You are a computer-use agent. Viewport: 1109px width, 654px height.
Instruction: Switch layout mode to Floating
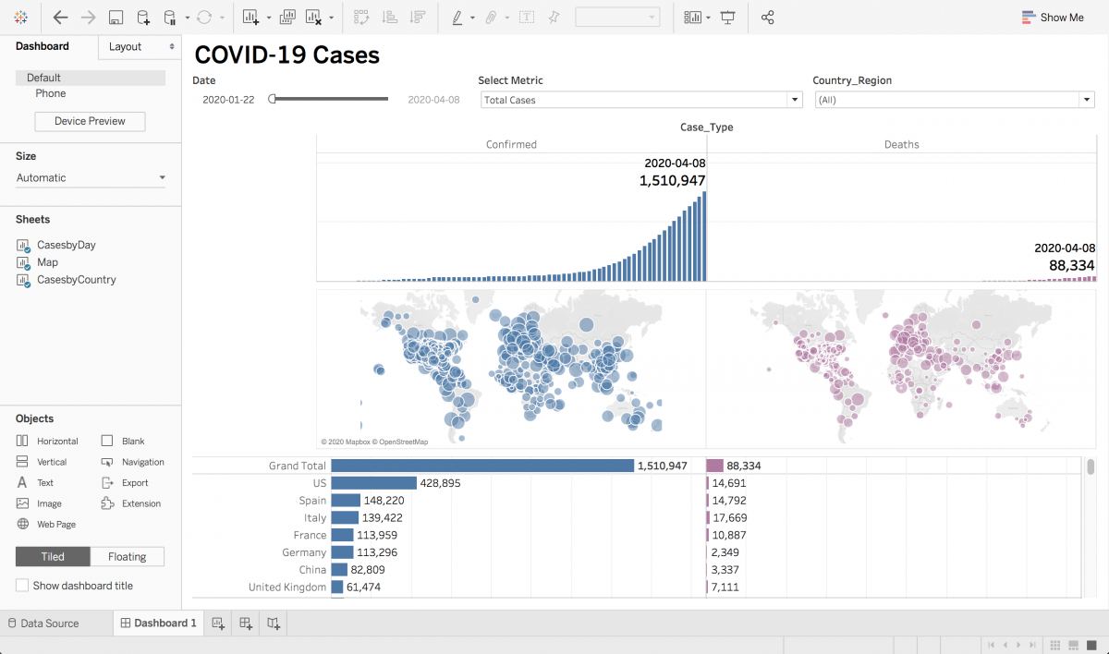tap(128, 557)
